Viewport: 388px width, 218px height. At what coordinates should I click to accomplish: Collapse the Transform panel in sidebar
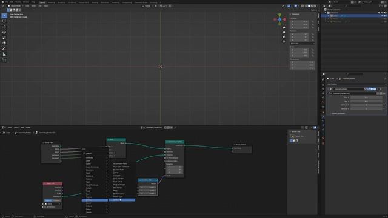(291, 14)
